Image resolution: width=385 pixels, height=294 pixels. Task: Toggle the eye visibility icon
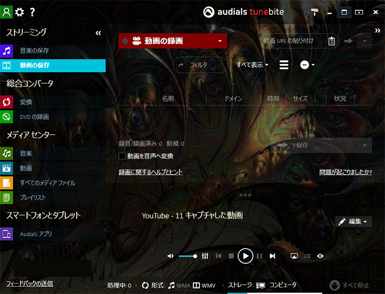pos(320,256)
